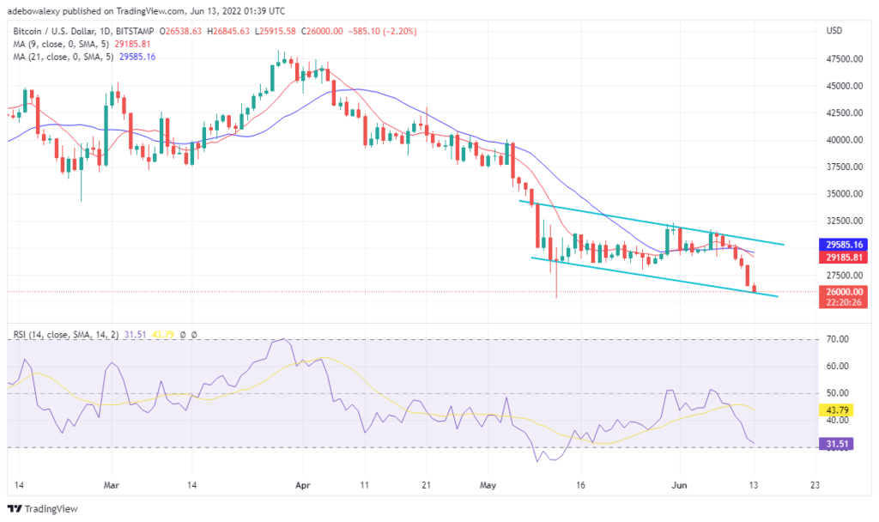879x522 pixels.
Task: Click the yellow 43.79 RSI axis label
Action: point(837,411)
